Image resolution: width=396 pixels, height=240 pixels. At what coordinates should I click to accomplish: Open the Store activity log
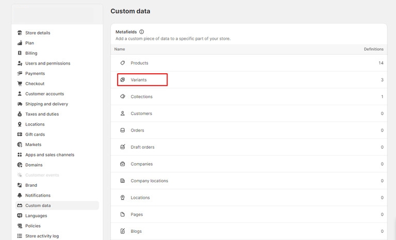(x=42, y=236)
